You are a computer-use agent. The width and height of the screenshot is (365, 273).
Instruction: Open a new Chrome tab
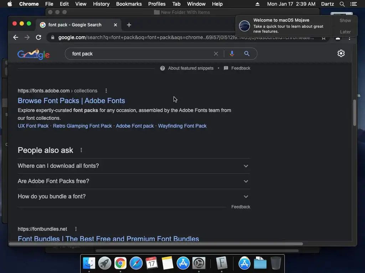129,25
